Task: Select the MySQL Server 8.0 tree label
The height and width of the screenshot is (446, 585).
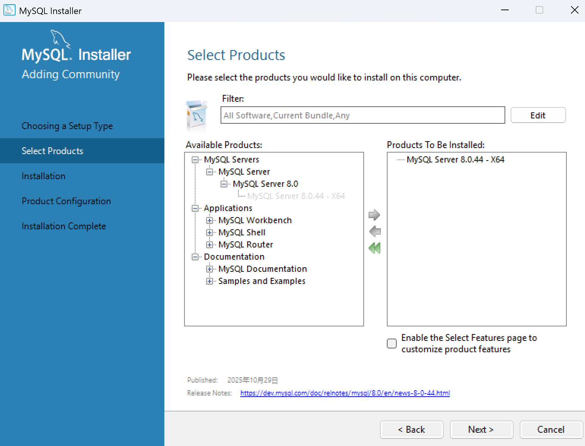Action: 265,184
